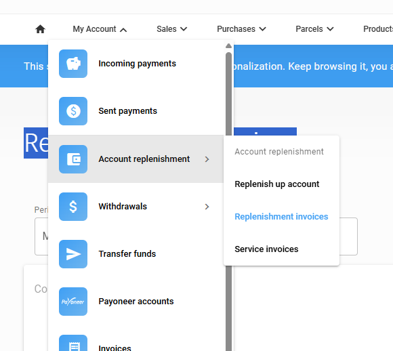The image size is (393, 351).
Task: Expand the Withdrawals submenu chevron
Action: (x=207, y=207)
